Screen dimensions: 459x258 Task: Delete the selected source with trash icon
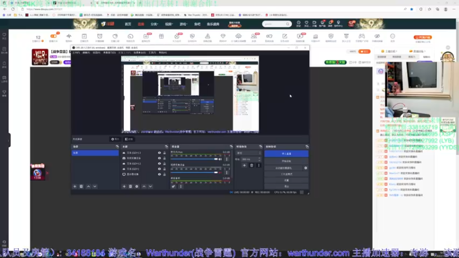[x=131, y=186]
